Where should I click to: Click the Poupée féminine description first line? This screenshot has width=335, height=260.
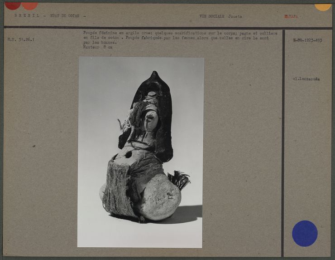tap(177, 33)
